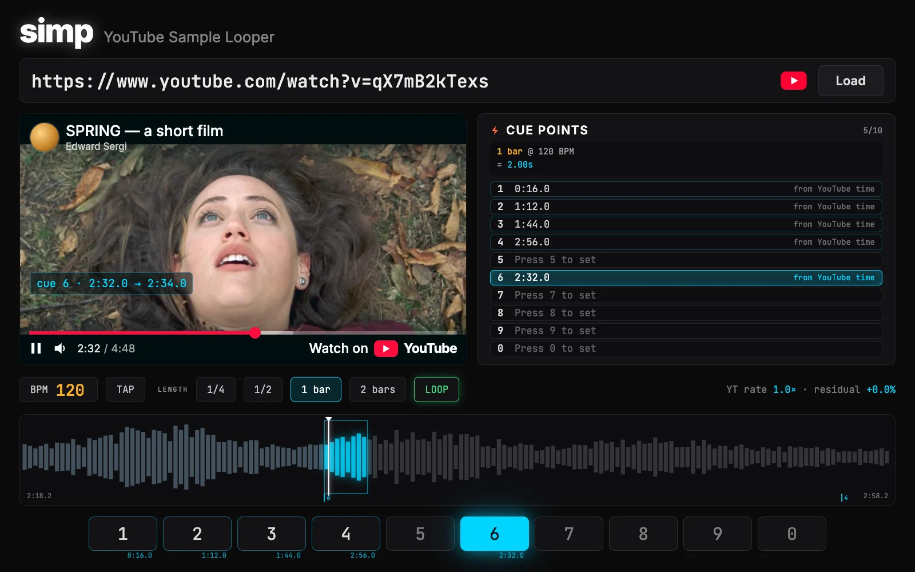The image size is (915, 572).
Task: Pause the video with the pause icon
Action: coord(36,348)
